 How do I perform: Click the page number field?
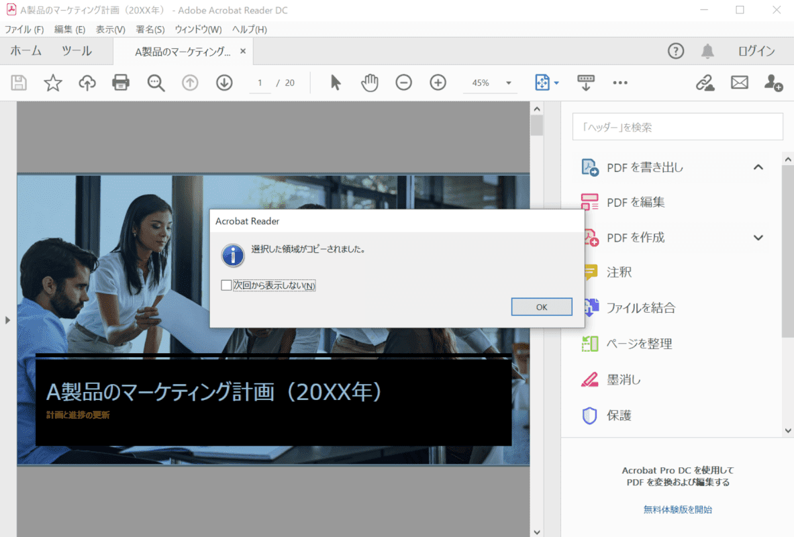[x=260, y=83]
